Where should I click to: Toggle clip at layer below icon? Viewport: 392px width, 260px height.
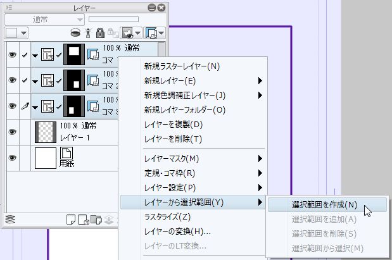coord(75,33)
